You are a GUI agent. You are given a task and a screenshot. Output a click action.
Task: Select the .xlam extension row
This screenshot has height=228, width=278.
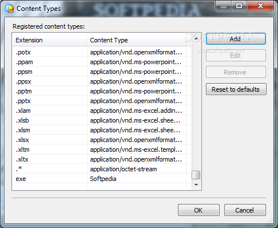click(102, 111)
